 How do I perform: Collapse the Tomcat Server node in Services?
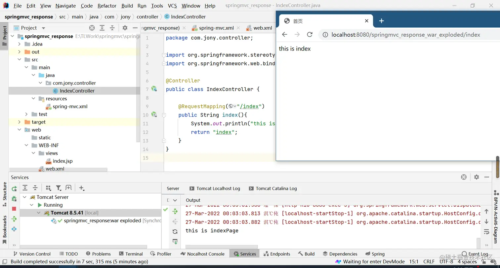tap(25, 197)
